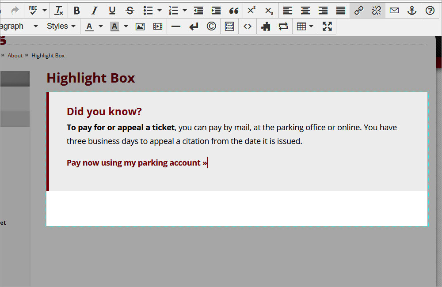Toggle fullscreen editor mode
Viewport: 442px width, 287px height.
click(x=327, y=26)
